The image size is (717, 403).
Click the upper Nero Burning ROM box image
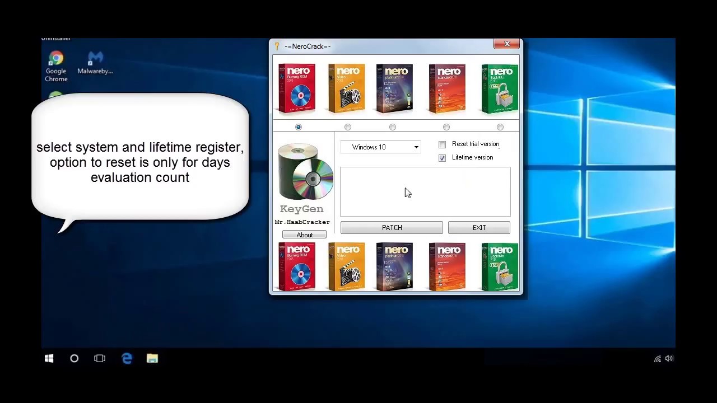(297, 88)
